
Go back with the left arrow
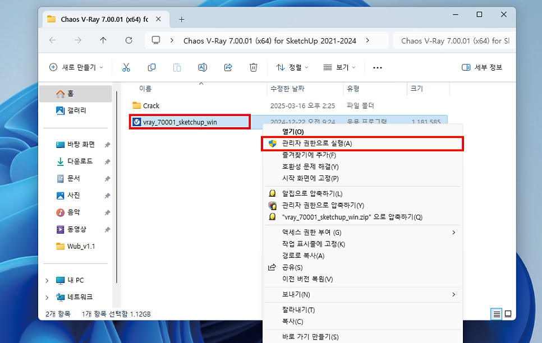coord(53,40)
